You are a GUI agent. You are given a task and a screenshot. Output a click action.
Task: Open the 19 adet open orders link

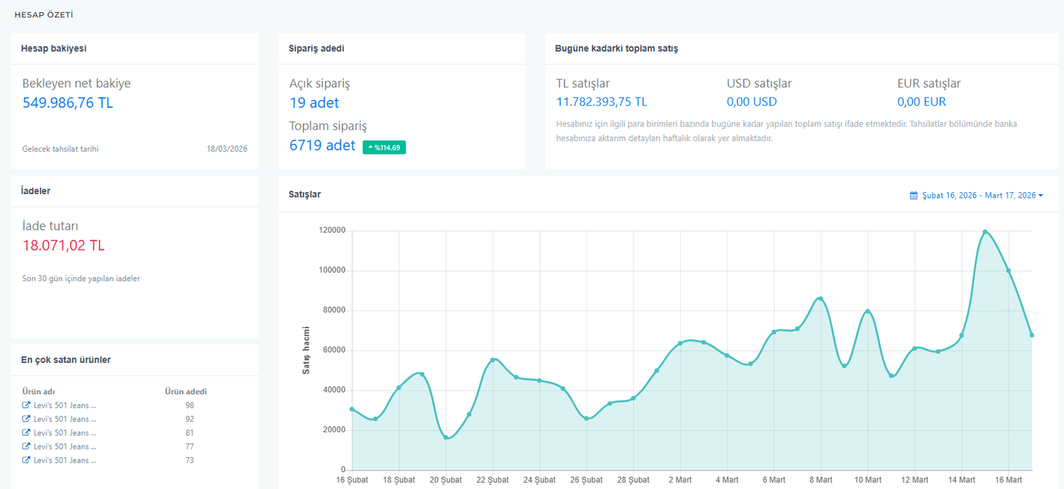pos(314,103)
